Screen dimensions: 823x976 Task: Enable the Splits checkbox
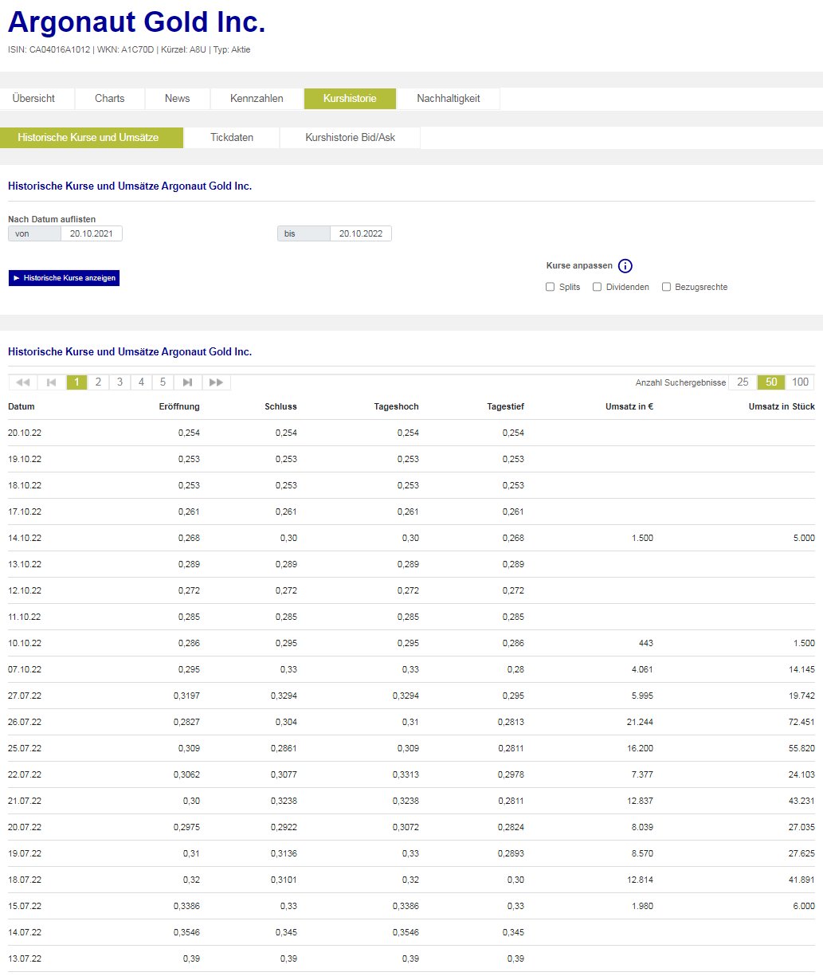(550, 287)
